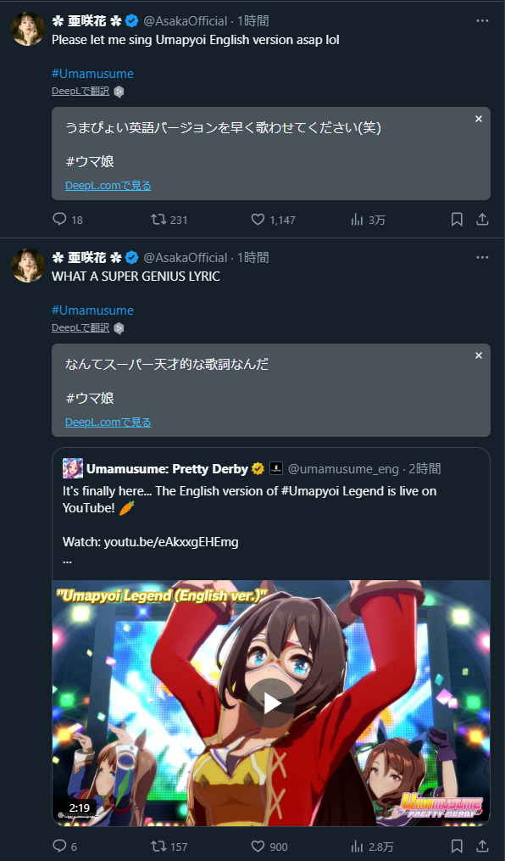Like the tweet with 900 likes
The height and width of the screenshot is (861, 505).
(x=258, y=847)
